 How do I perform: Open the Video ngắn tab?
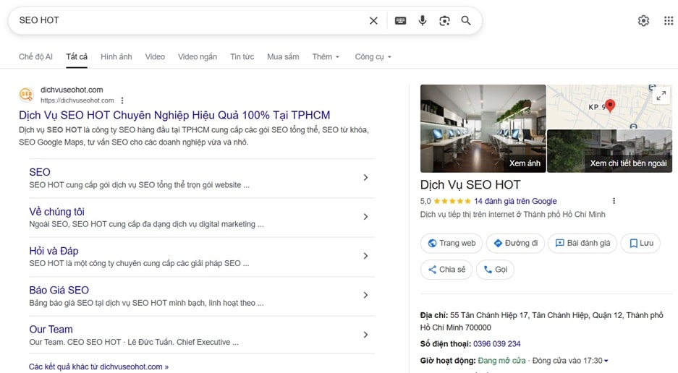198,56
